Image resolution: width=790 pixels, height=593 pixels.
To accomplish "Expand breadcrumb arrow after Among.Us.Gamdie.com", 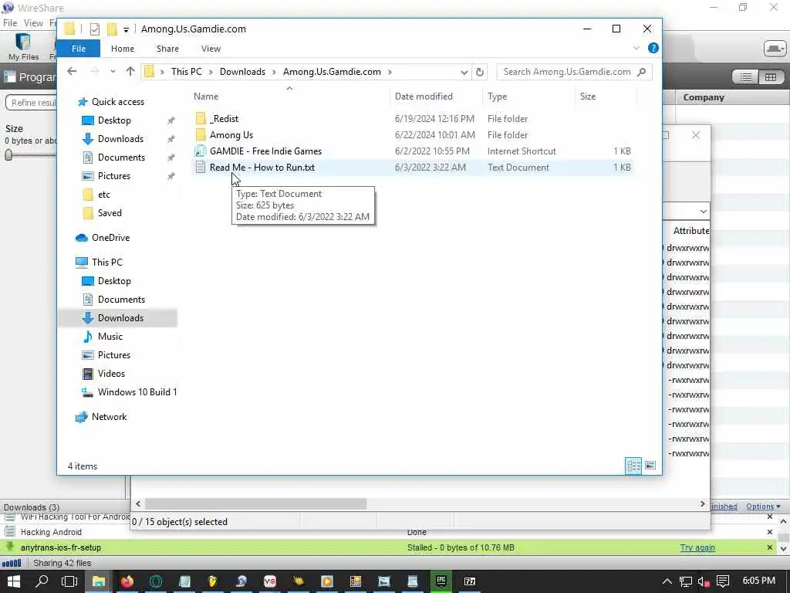I will point(390,72).
